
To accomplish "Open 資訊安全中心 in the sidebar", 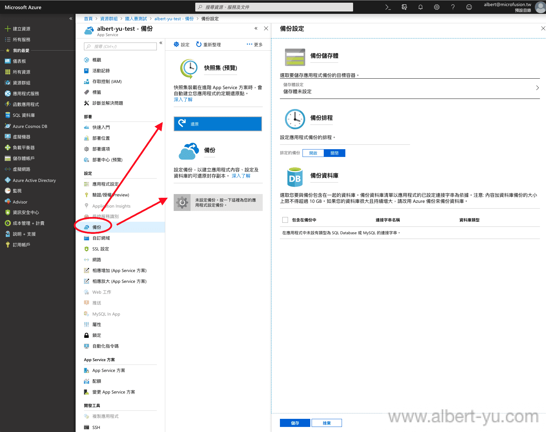I will pyautogui.click(x=26, y=212).
